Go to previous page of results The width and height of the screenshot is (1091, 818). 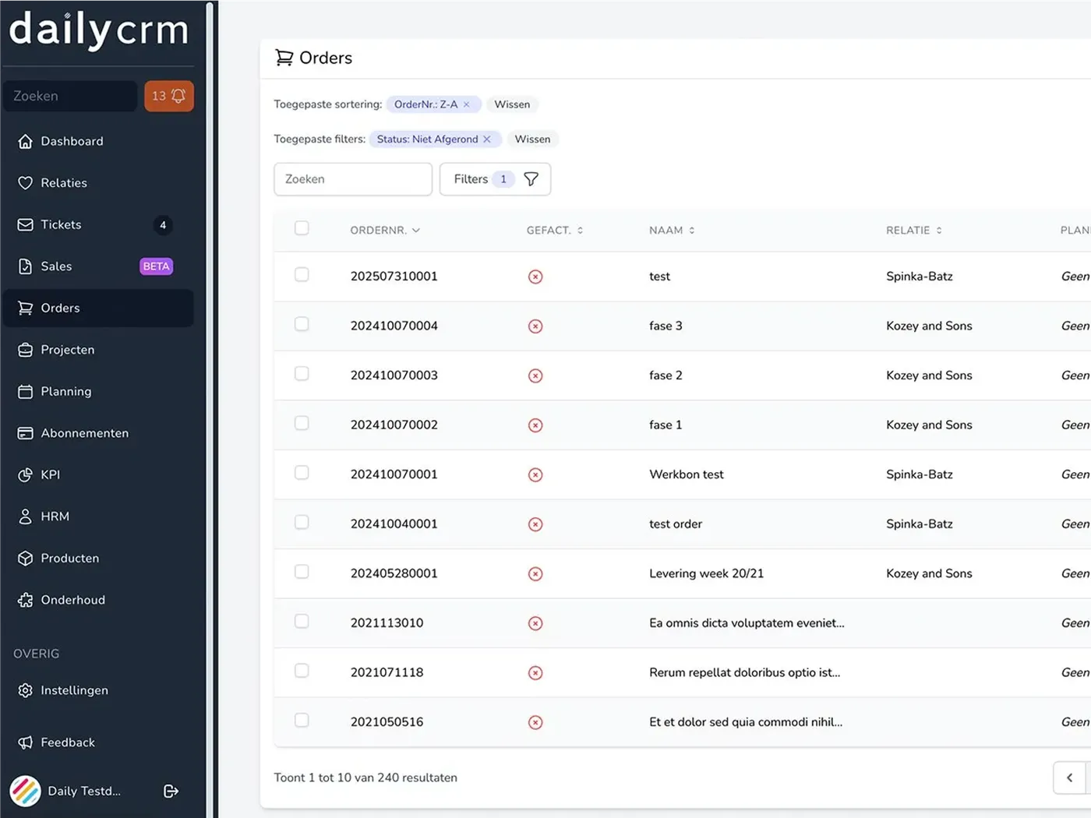click(1069, 777)
